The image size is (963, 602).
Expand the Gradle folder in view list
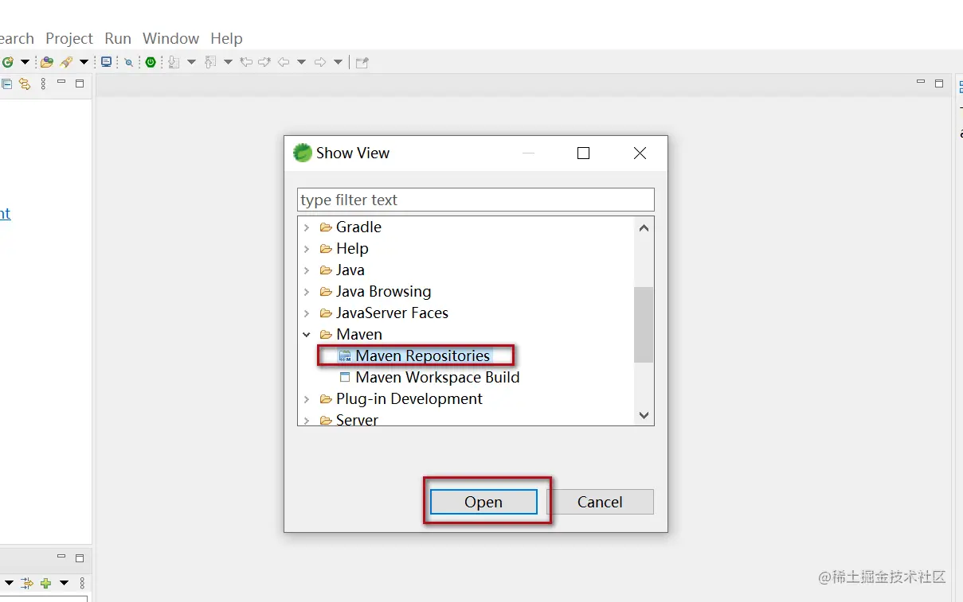pos(307,227)
